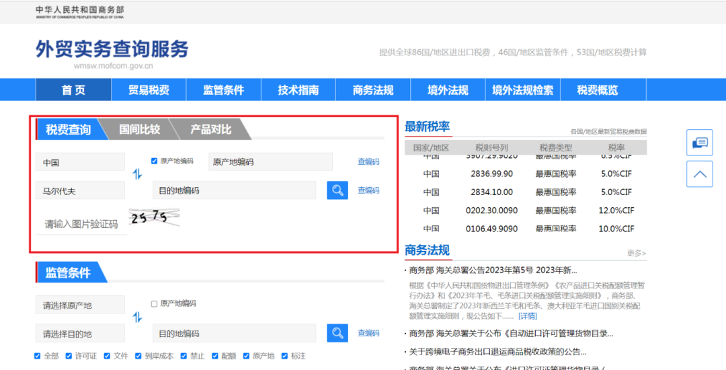Click 更多> link in 商务法规
The height and width of the screenshot is (370, 726).
pos(637,253)
